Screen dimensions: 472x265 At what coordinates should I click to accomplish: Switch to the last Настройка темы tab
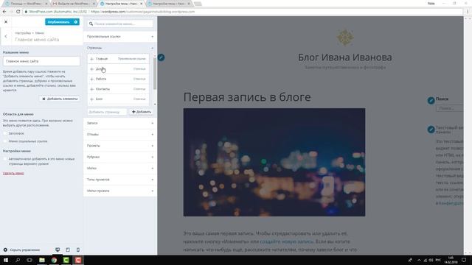[x=169, y=4]
